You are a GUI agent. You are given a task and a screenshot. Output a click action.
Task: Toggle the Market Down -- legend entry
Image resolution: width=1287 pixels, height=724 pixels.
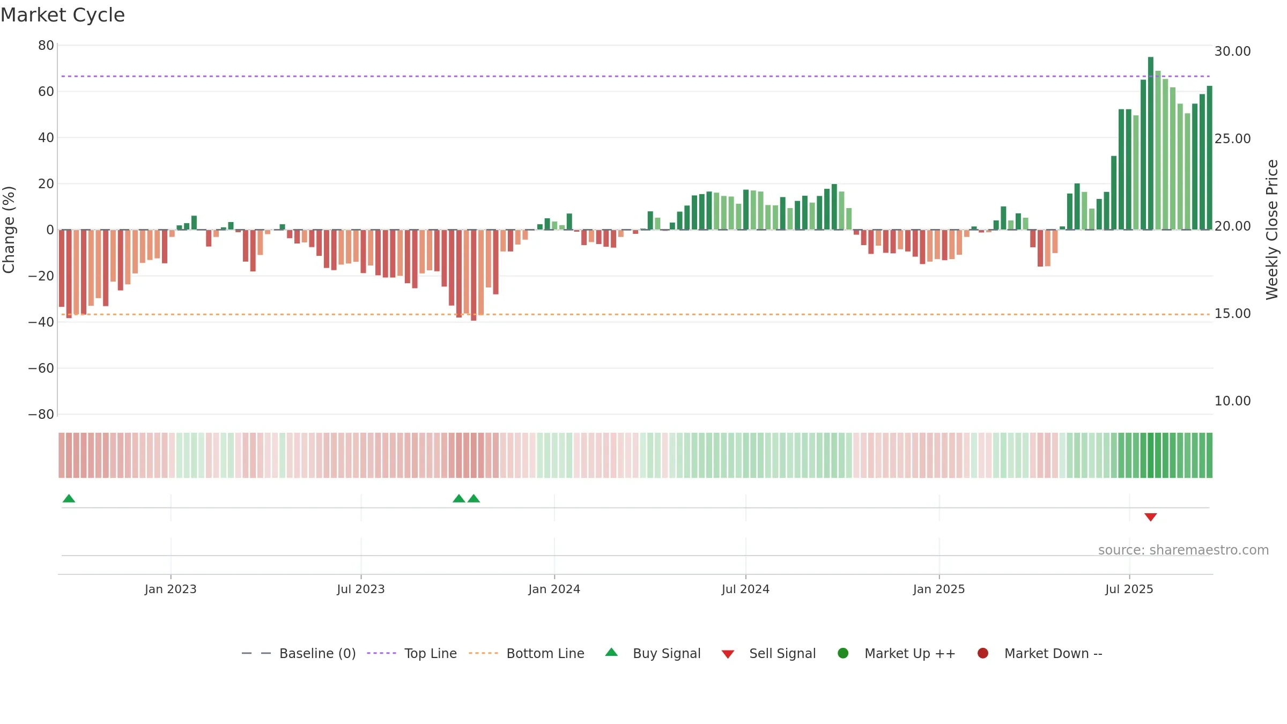tap(1040, 653)
